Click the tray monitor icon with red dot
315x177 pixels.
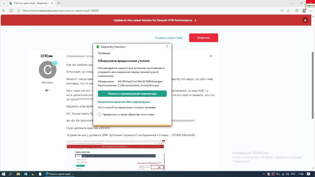[x=273, y=174]
